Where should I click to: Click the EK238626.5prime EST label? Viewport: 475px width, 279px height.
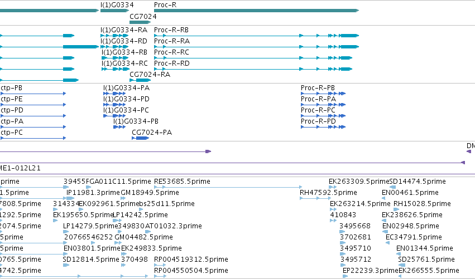pos(412,215)
